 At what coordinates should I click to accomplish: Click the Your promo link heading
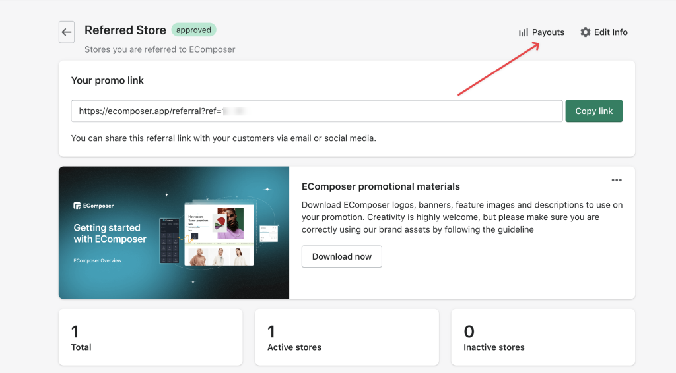click(108, 80)
